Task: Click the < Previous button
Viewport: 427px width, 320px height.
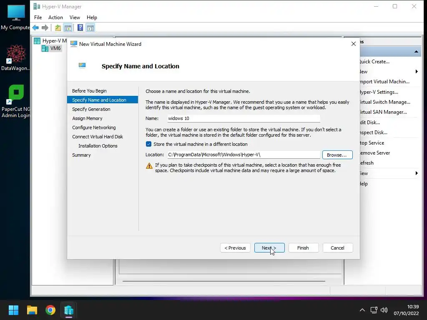Action: pos(235,248)
